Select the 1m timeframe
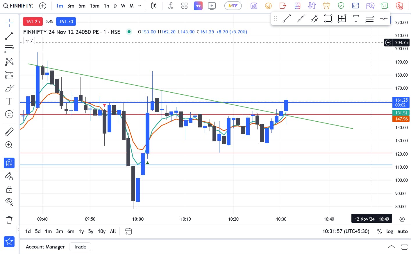This screenshot has height=254, width=411. pos(60,6)
